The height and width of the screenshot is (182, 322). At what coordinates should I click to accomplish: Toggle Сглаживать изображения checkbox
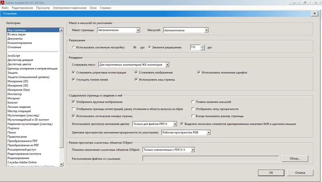[136, 72]
